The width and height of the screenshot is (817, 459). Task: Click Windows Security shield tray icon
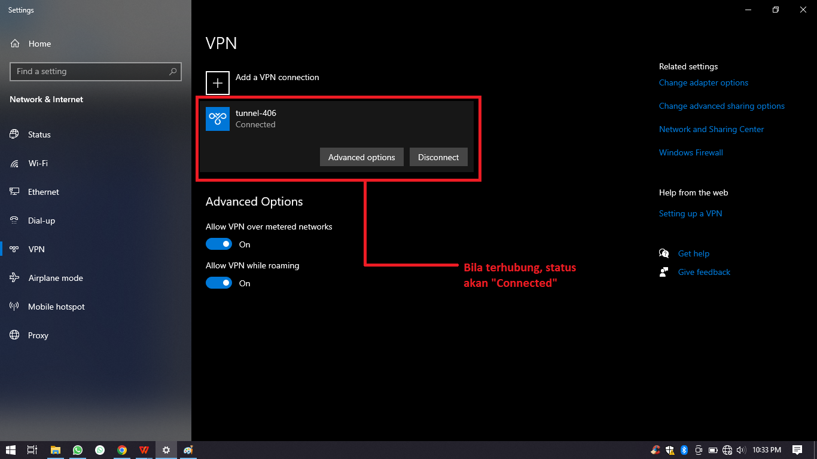(x=670, y=450)
